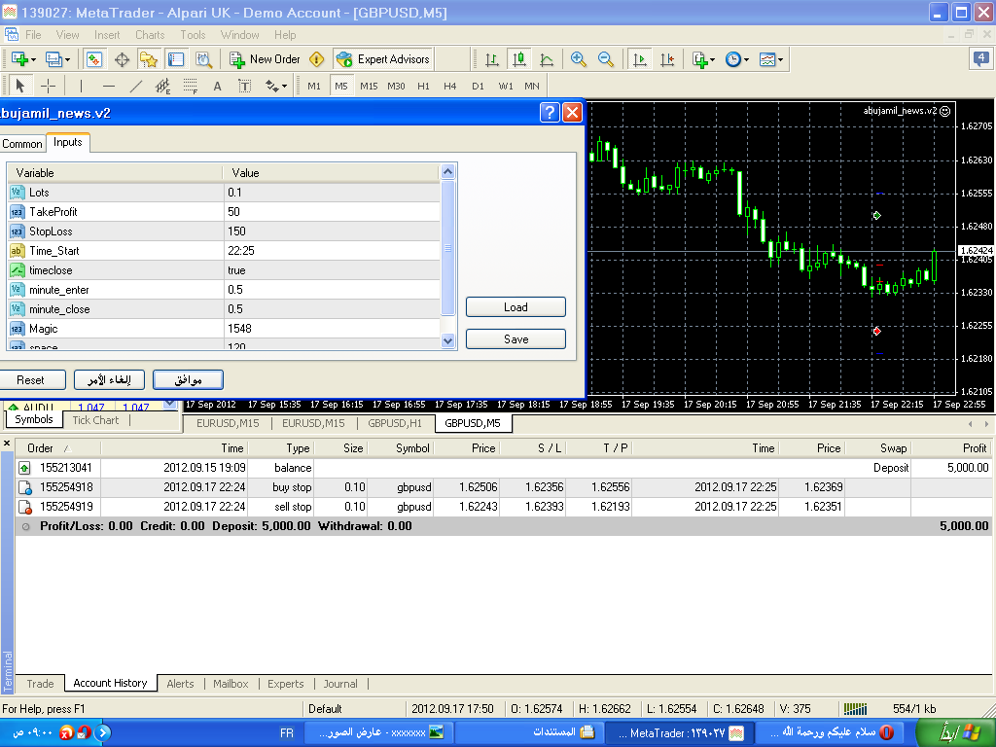Draw Fibonacci retracement
Image resolution: width=996 pixels, height=747 pixels.
pos(191,86)
